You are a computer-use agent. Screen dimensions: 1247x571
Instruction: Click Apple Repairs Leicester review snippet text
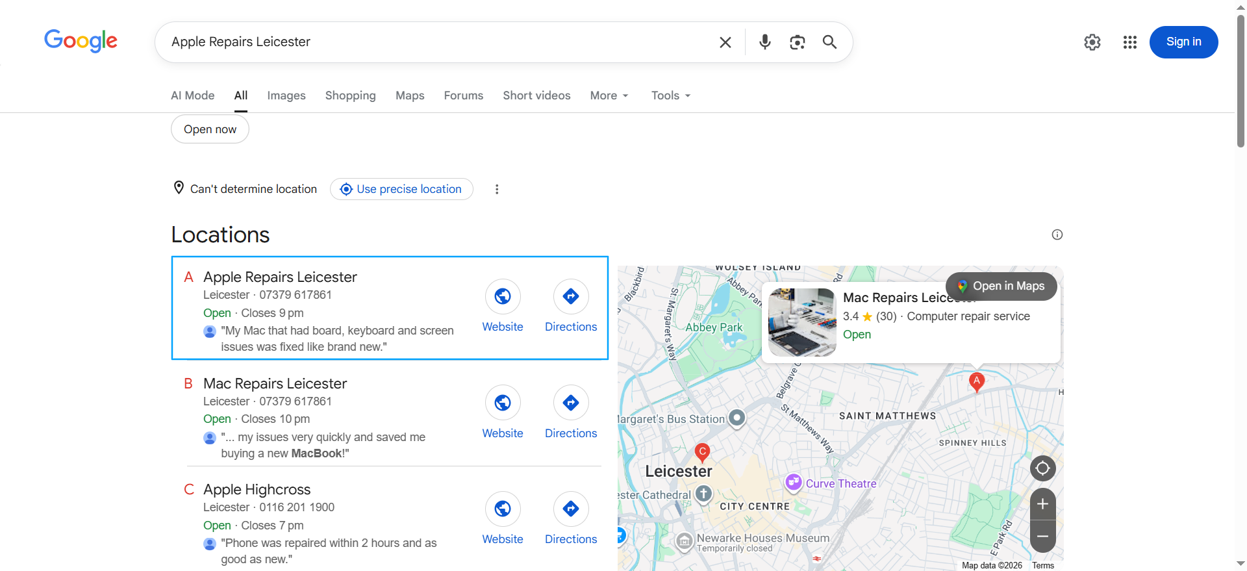point(337,339)
